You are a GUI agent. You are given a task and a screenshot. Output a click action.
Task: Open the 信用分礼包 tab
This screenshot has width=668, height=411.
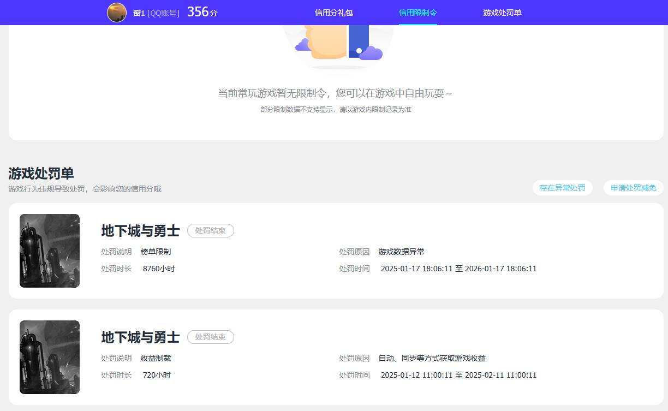[334, 13]
